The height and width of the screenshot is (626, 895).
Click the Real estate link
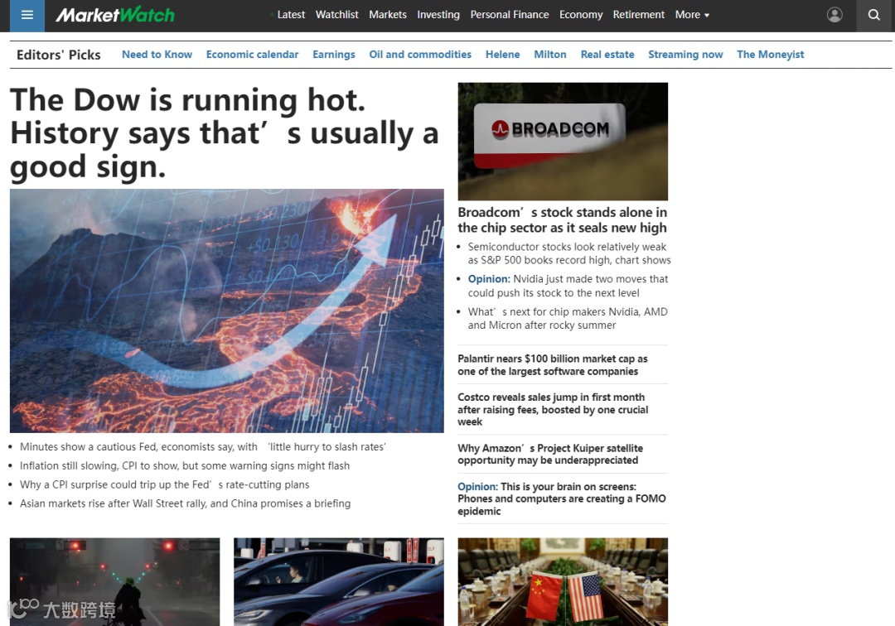(x=607, y=54)
